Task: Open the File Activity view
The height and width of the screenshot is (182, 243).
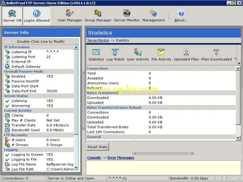Action: (x=161, y=55)
